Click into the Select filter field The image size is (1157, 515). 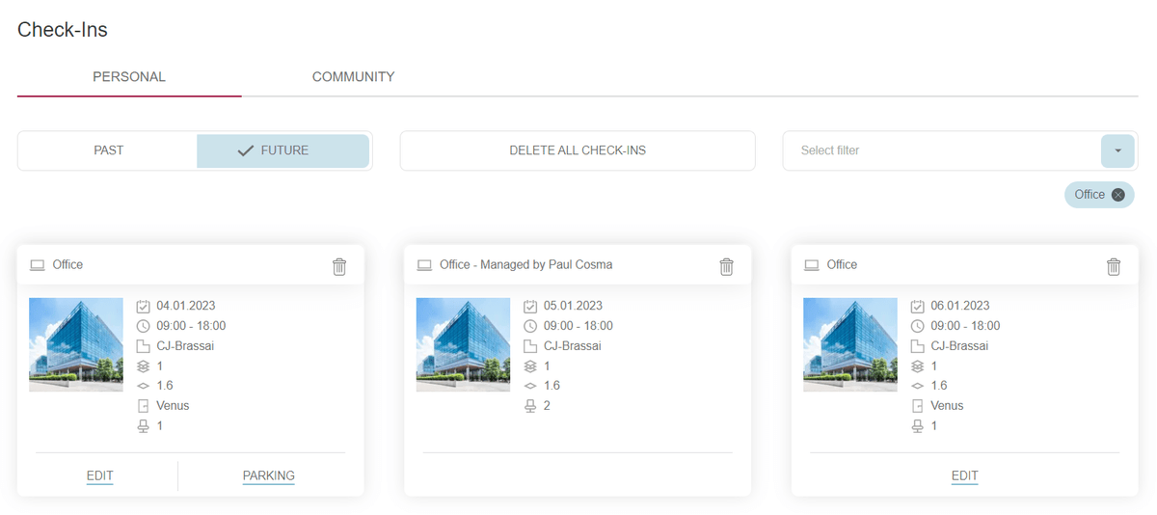pyautogui.click(x=940, y=150)
